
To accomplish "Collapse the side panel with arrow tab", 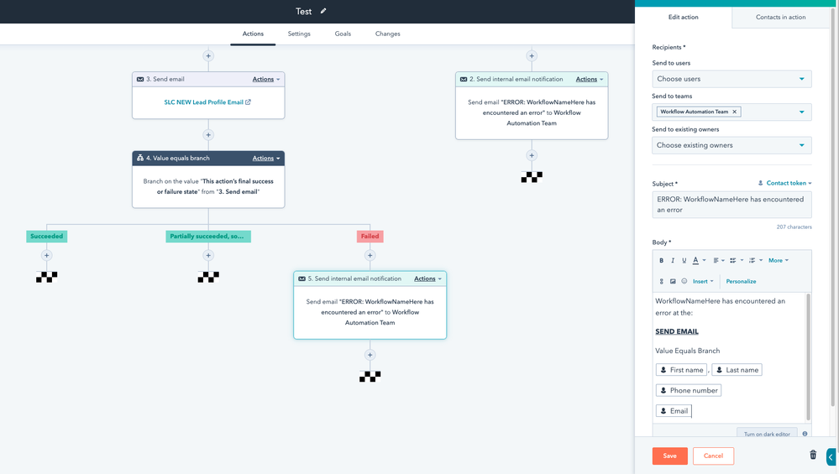I will (831, 457).
